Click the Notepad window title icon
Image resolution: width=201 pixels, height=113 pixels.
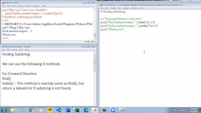click(3, 47)
